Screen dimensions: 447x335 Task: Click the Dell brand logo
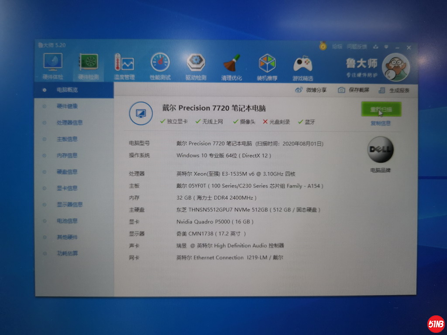(x=381, y=150)
